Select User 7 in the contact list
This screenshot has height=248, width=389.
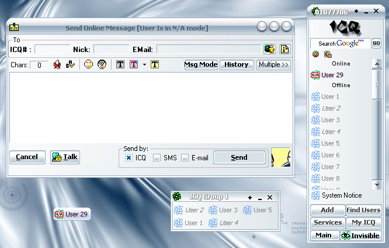pyautogui.click(x=325, y=167)
